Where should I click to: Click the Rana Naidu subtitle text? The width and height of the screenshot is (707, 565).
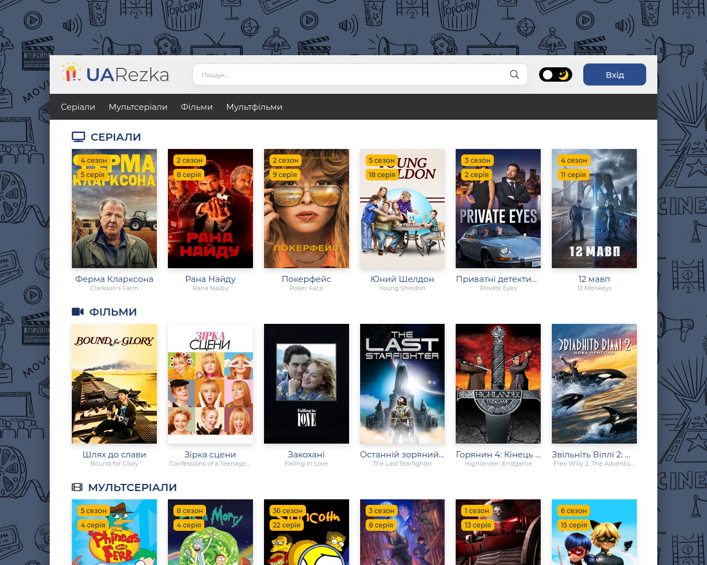coord(210,288)
